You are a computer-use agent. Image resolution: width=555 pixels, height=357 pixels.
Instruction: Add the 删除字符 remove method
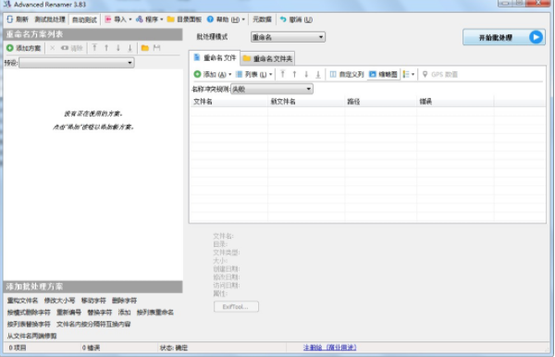point(124,301)
